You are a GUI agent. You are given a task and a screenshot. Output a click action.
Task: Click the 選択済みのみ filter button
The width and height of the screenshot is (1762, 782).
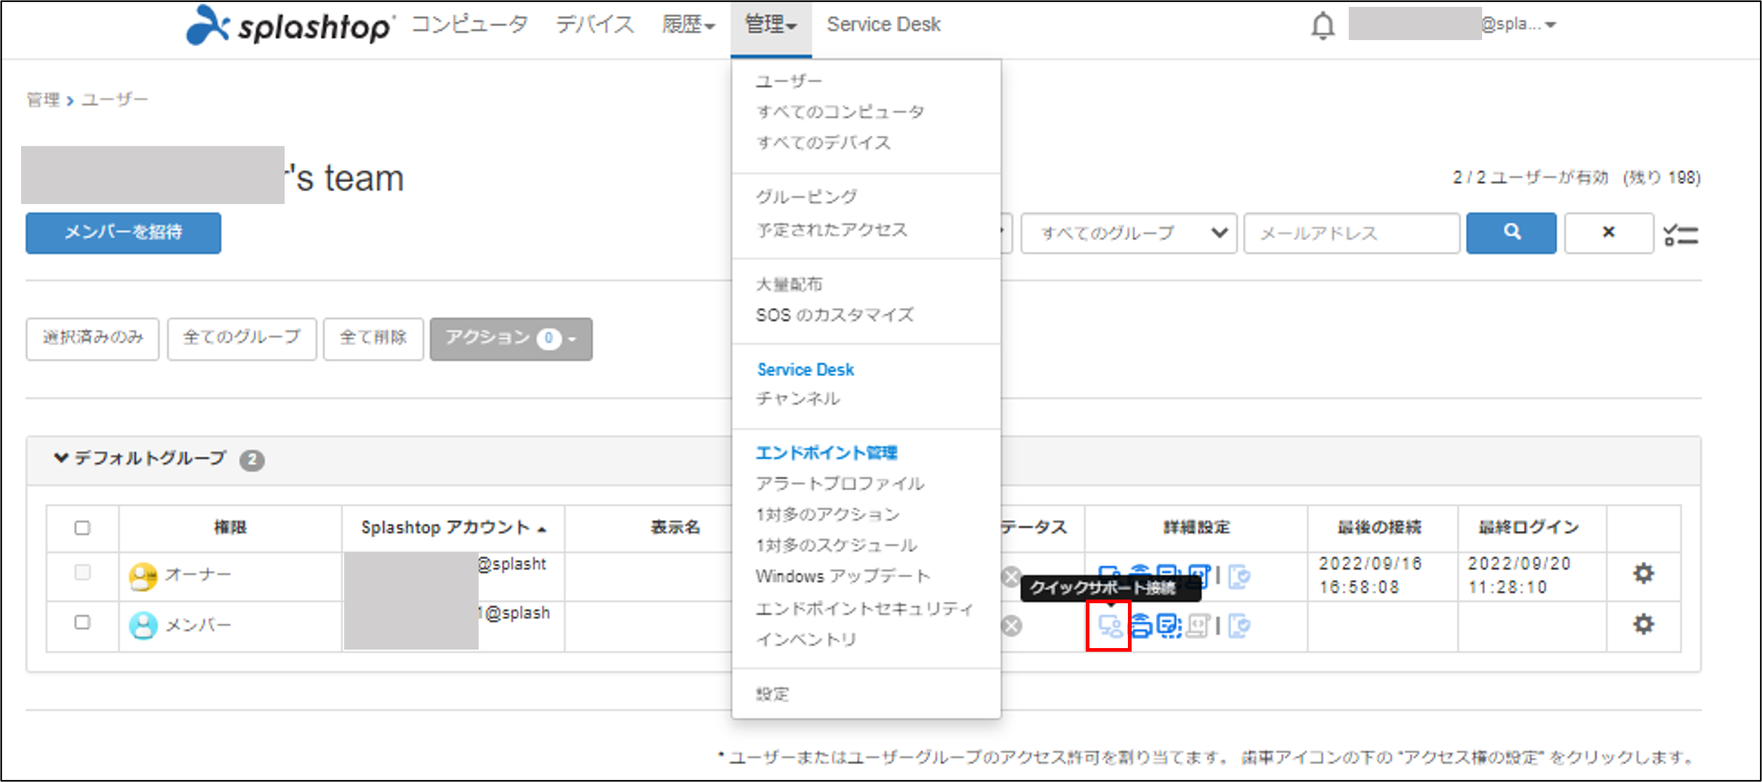tap(92, 338)
